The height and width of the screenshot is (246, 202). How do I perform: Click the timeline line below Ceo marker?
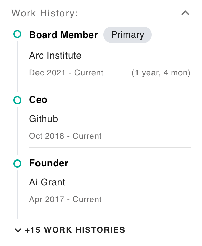click(x=17, y=131)
